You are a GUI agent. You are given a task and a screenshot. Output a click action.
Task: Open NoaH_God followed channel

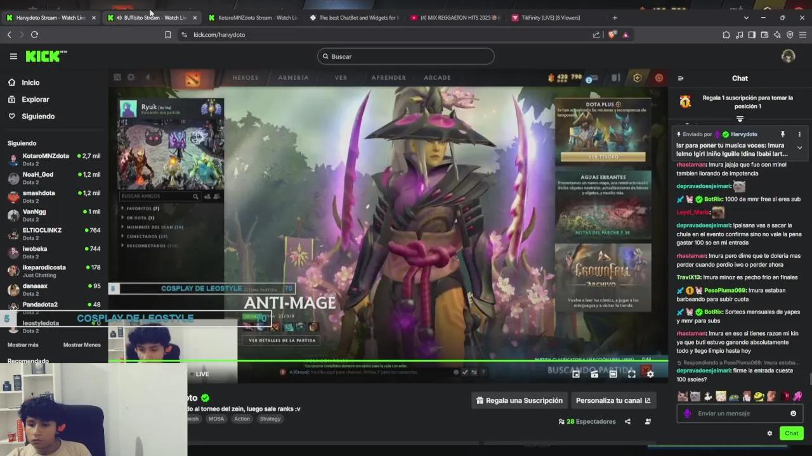point(54,177)
